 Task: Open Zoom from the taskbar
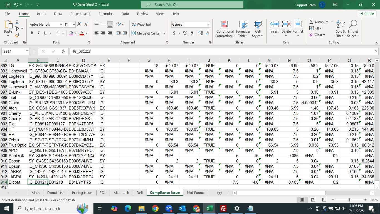click(x=169, y=208)
